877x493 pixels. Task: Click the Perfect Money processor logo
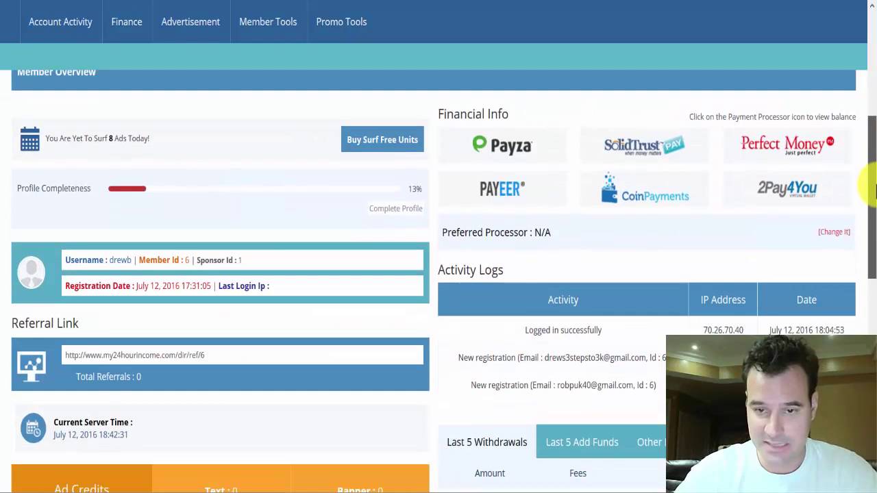point(787,144)
